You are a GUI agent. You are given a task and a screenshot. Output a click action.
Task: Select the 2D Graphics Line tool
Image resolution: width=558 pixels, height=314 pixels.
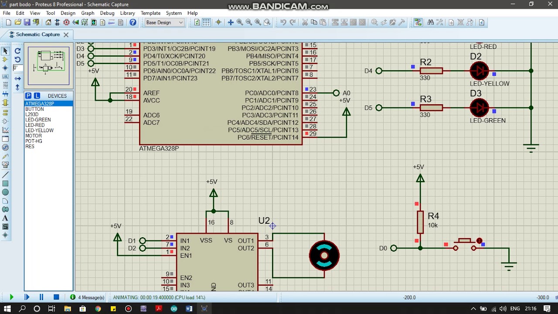pos(5,175)
